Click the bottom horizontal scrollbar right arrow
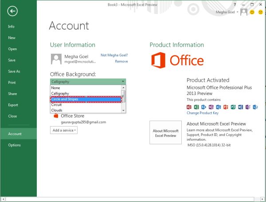This screenshot has height=202, width=266. click(x=262, y=199)
